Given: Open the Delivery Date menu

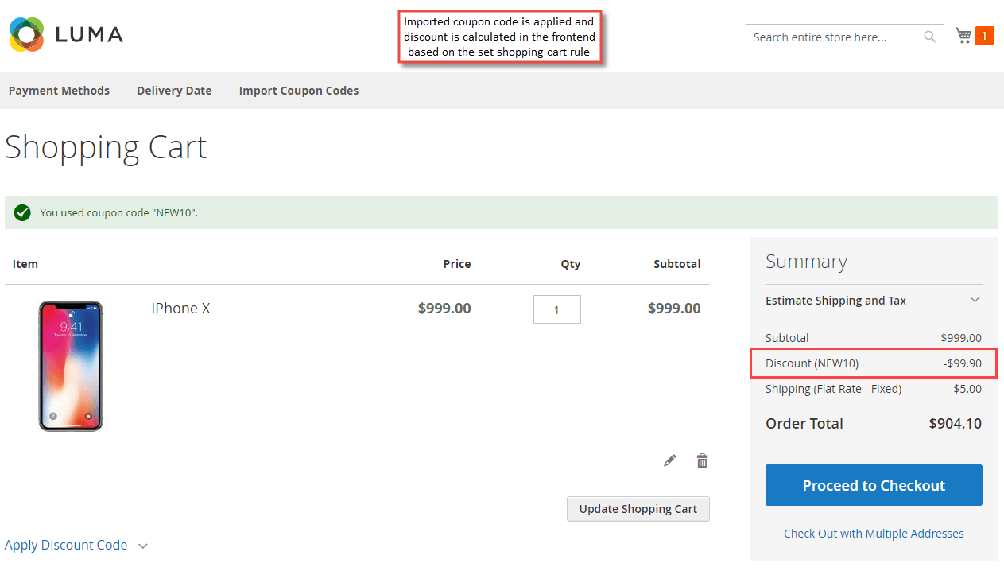Looking at the screenshot, I should 174,91.
